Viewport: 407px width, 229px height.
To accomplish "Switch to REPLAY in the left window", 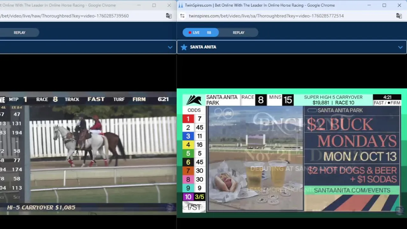I will [19, 32].
